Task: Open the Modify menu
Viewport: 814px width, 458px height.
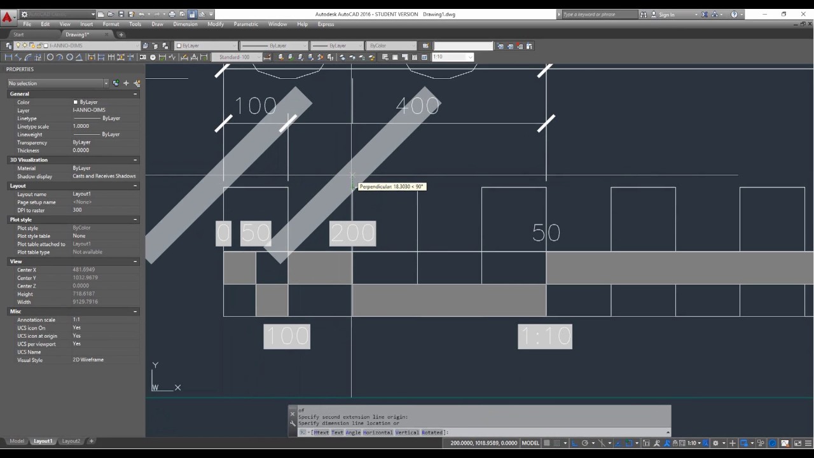Action: coord(216,24)
